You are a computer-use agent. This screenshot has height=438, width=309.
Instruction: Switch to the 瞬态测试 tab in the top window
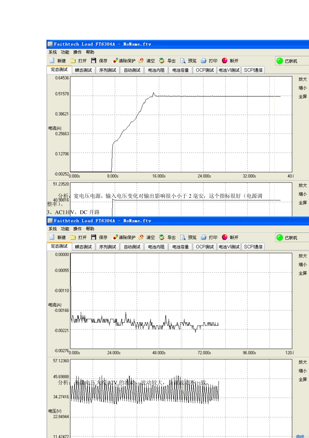(84, 70)
